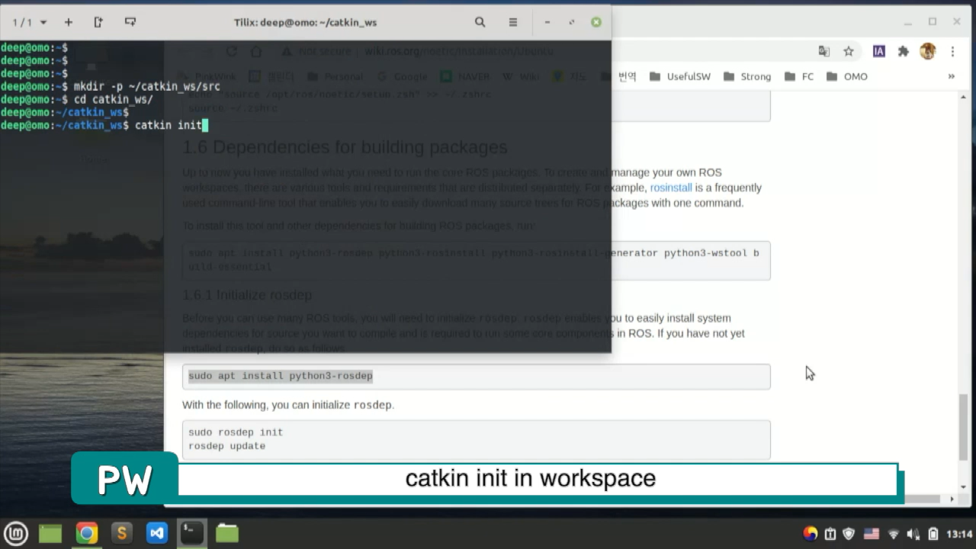976x549 pixels.
Task: Open the Tilix session switcher 1/1 dropdown
Action: [x=29, y=22]
